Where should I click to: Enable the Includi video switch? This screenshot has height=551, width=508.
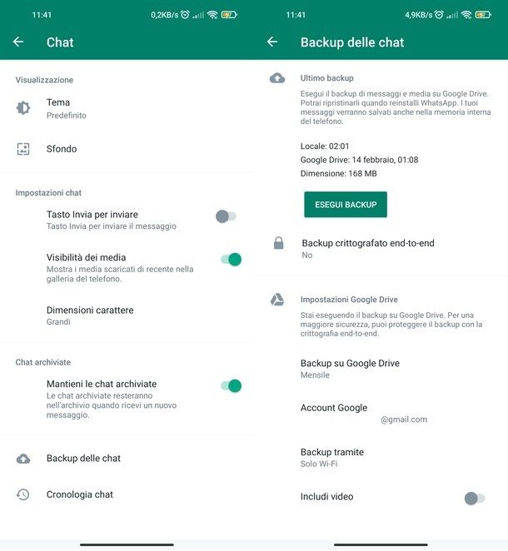pos(475,499)
